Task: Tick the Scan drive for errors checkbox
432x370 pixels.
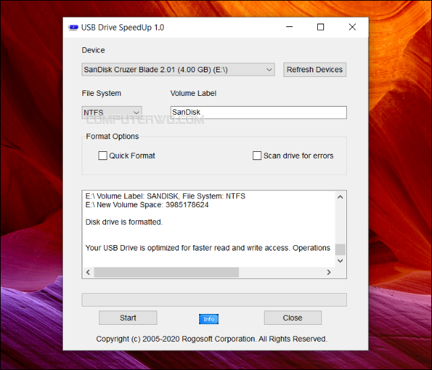Action: tap(256, 156)
